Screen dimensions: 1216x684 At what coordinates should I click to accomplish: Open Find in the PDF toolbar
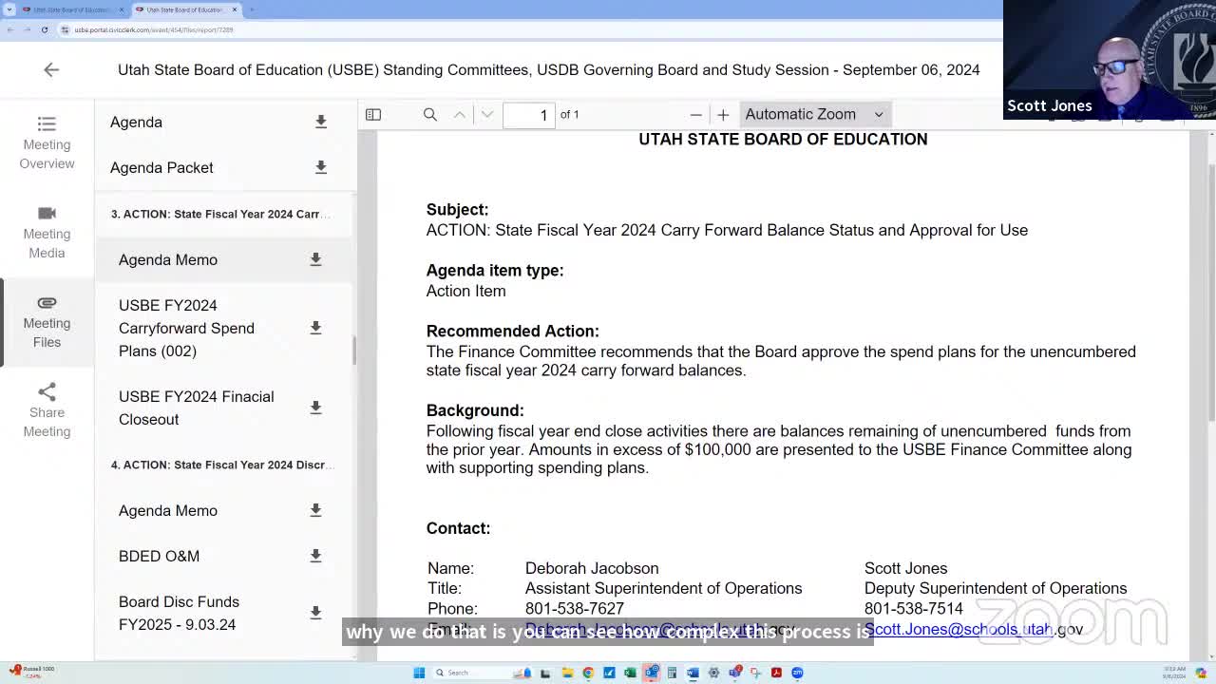[429, 114]
